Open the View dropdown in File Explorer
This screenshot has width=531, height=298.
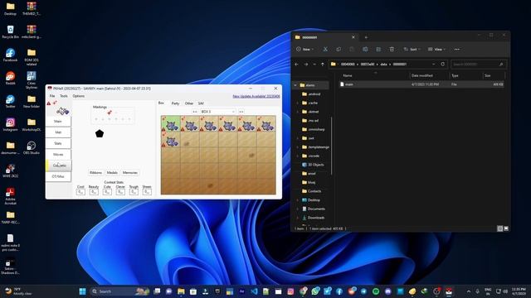tap(436, 50)
